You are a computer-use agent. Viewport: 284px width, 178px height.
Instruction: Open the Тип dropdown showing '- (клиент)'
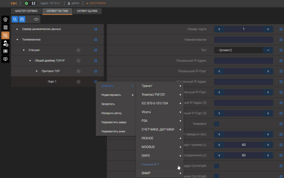click(x=243, y=50)
